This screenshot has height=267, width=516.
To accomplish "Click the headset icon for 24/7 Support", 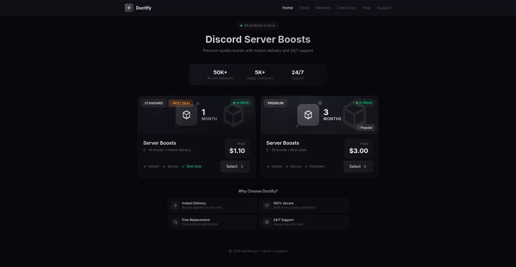I will (x=267, y=222).
